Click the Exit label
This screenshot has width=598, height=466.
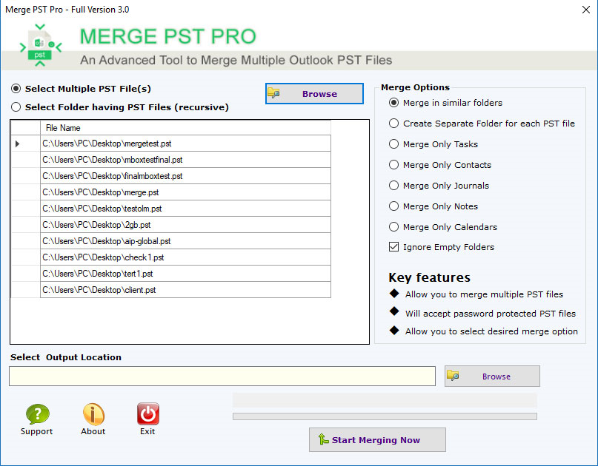tap(147, 431)
